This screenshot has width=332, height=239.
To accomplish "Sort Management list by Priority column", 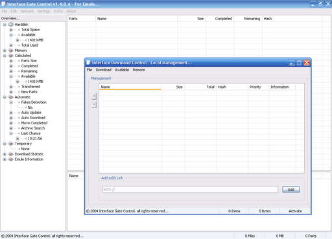I will pyautogui.click(x=258, y=87).
